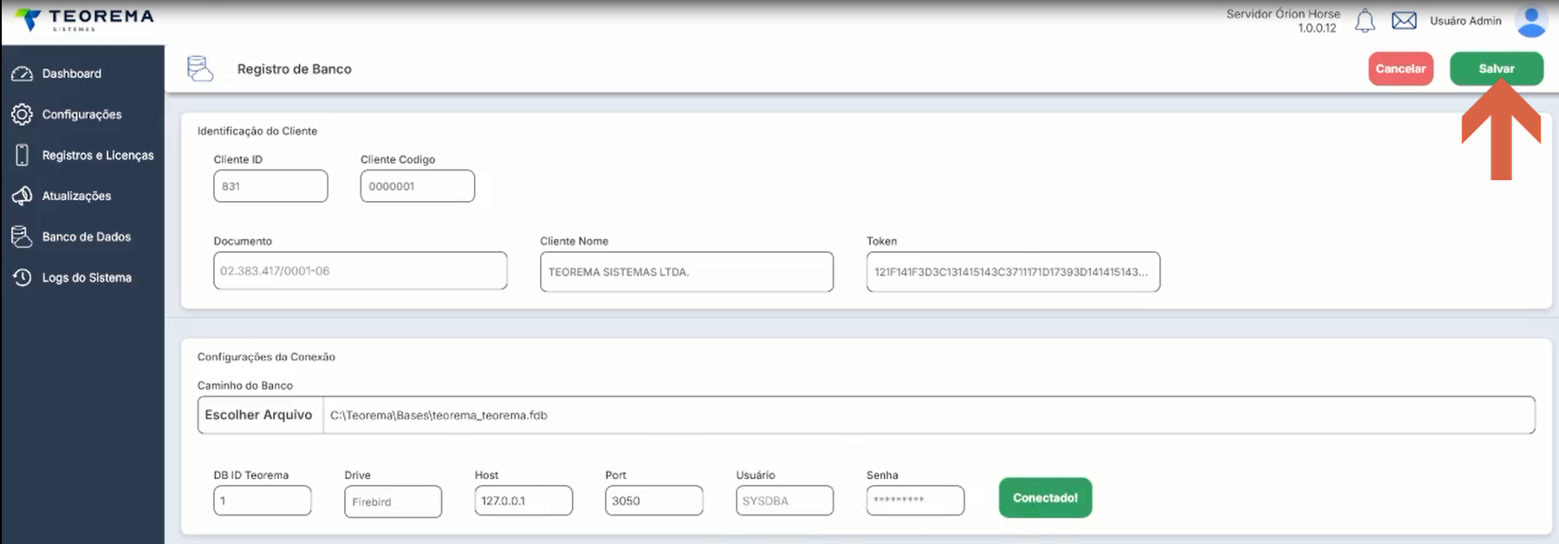Click the Caminho do Banco path field
This screenshot has height=544, width=1559.
929,415
